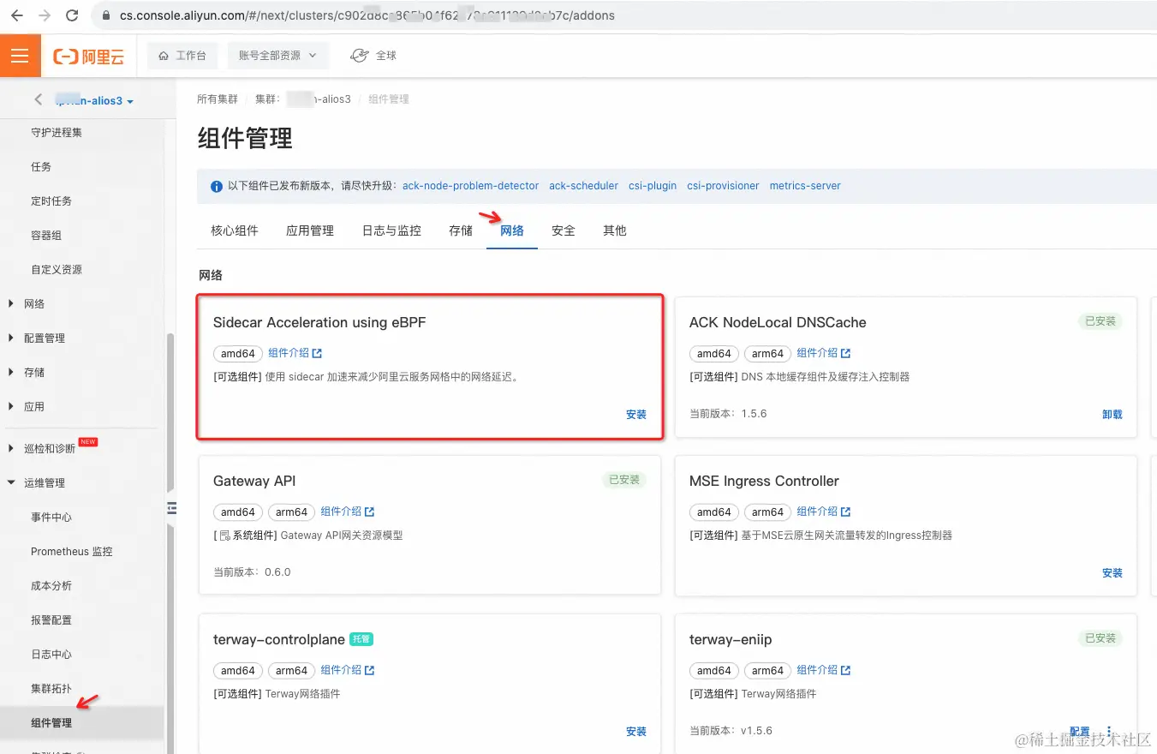Open the hamburger menu in the orange header
Viewport: 1157px width, 754px height.
point(21,56)
